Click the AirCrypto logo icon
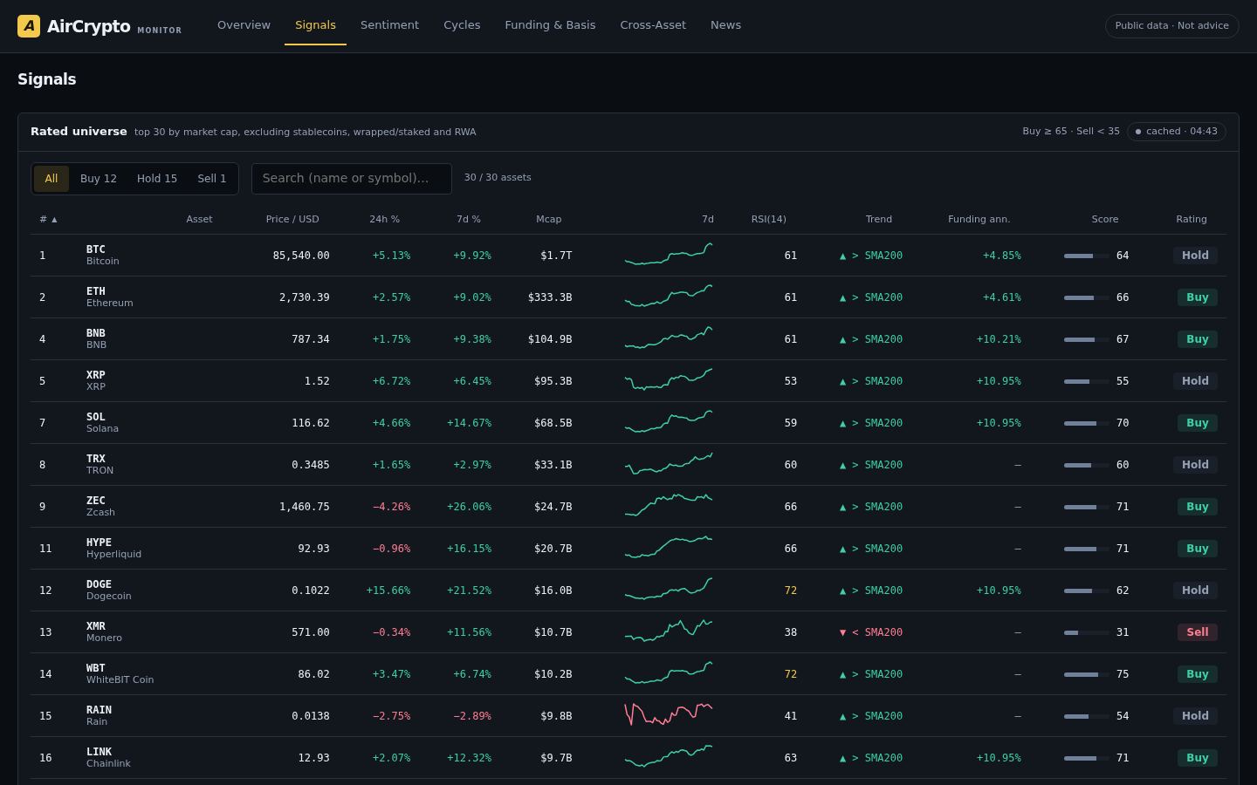 pos(29,25)
